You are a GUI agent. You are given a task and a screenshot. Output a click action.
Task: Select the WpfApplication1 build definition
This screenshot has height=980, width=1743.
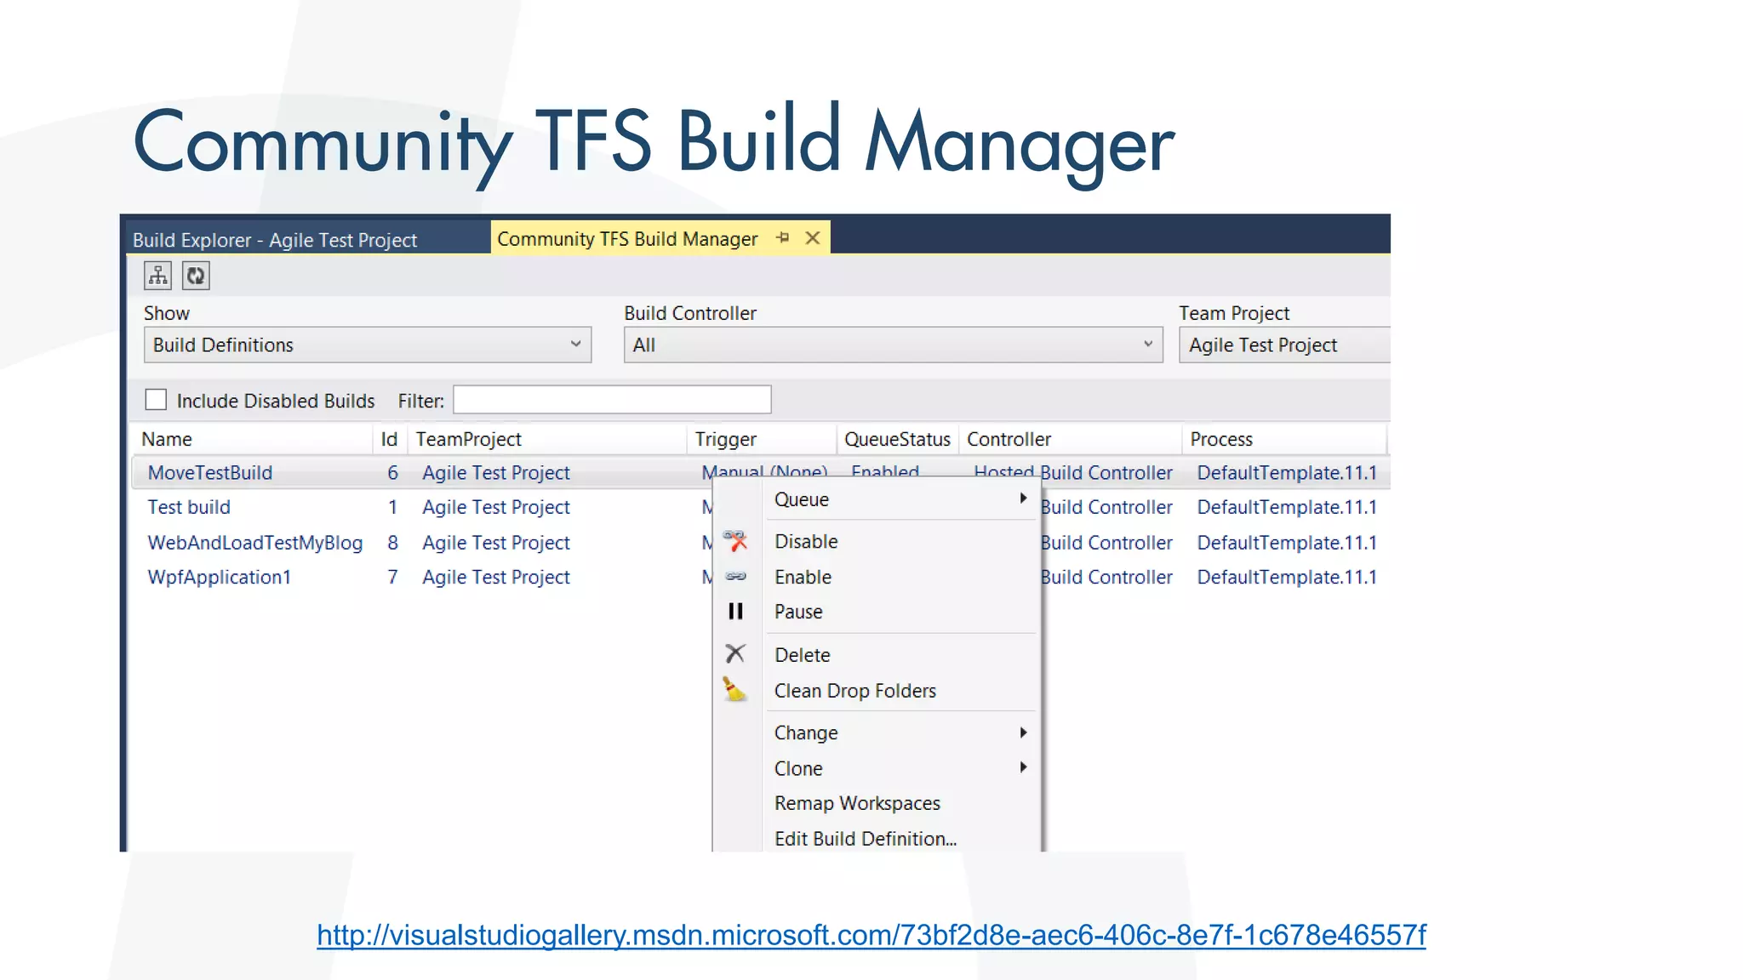pyautogui.click(x=220, y=577)
